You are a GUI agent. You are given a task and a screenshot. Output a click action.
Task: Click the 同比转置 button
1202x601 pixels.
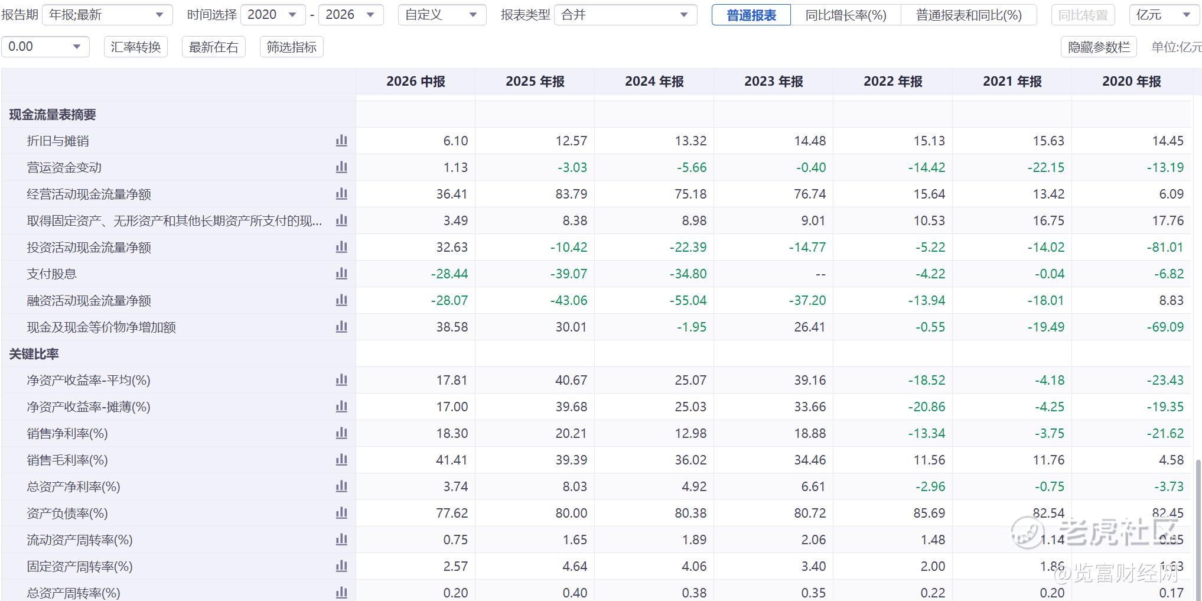pyautogui.click(x=1083, y=15)
